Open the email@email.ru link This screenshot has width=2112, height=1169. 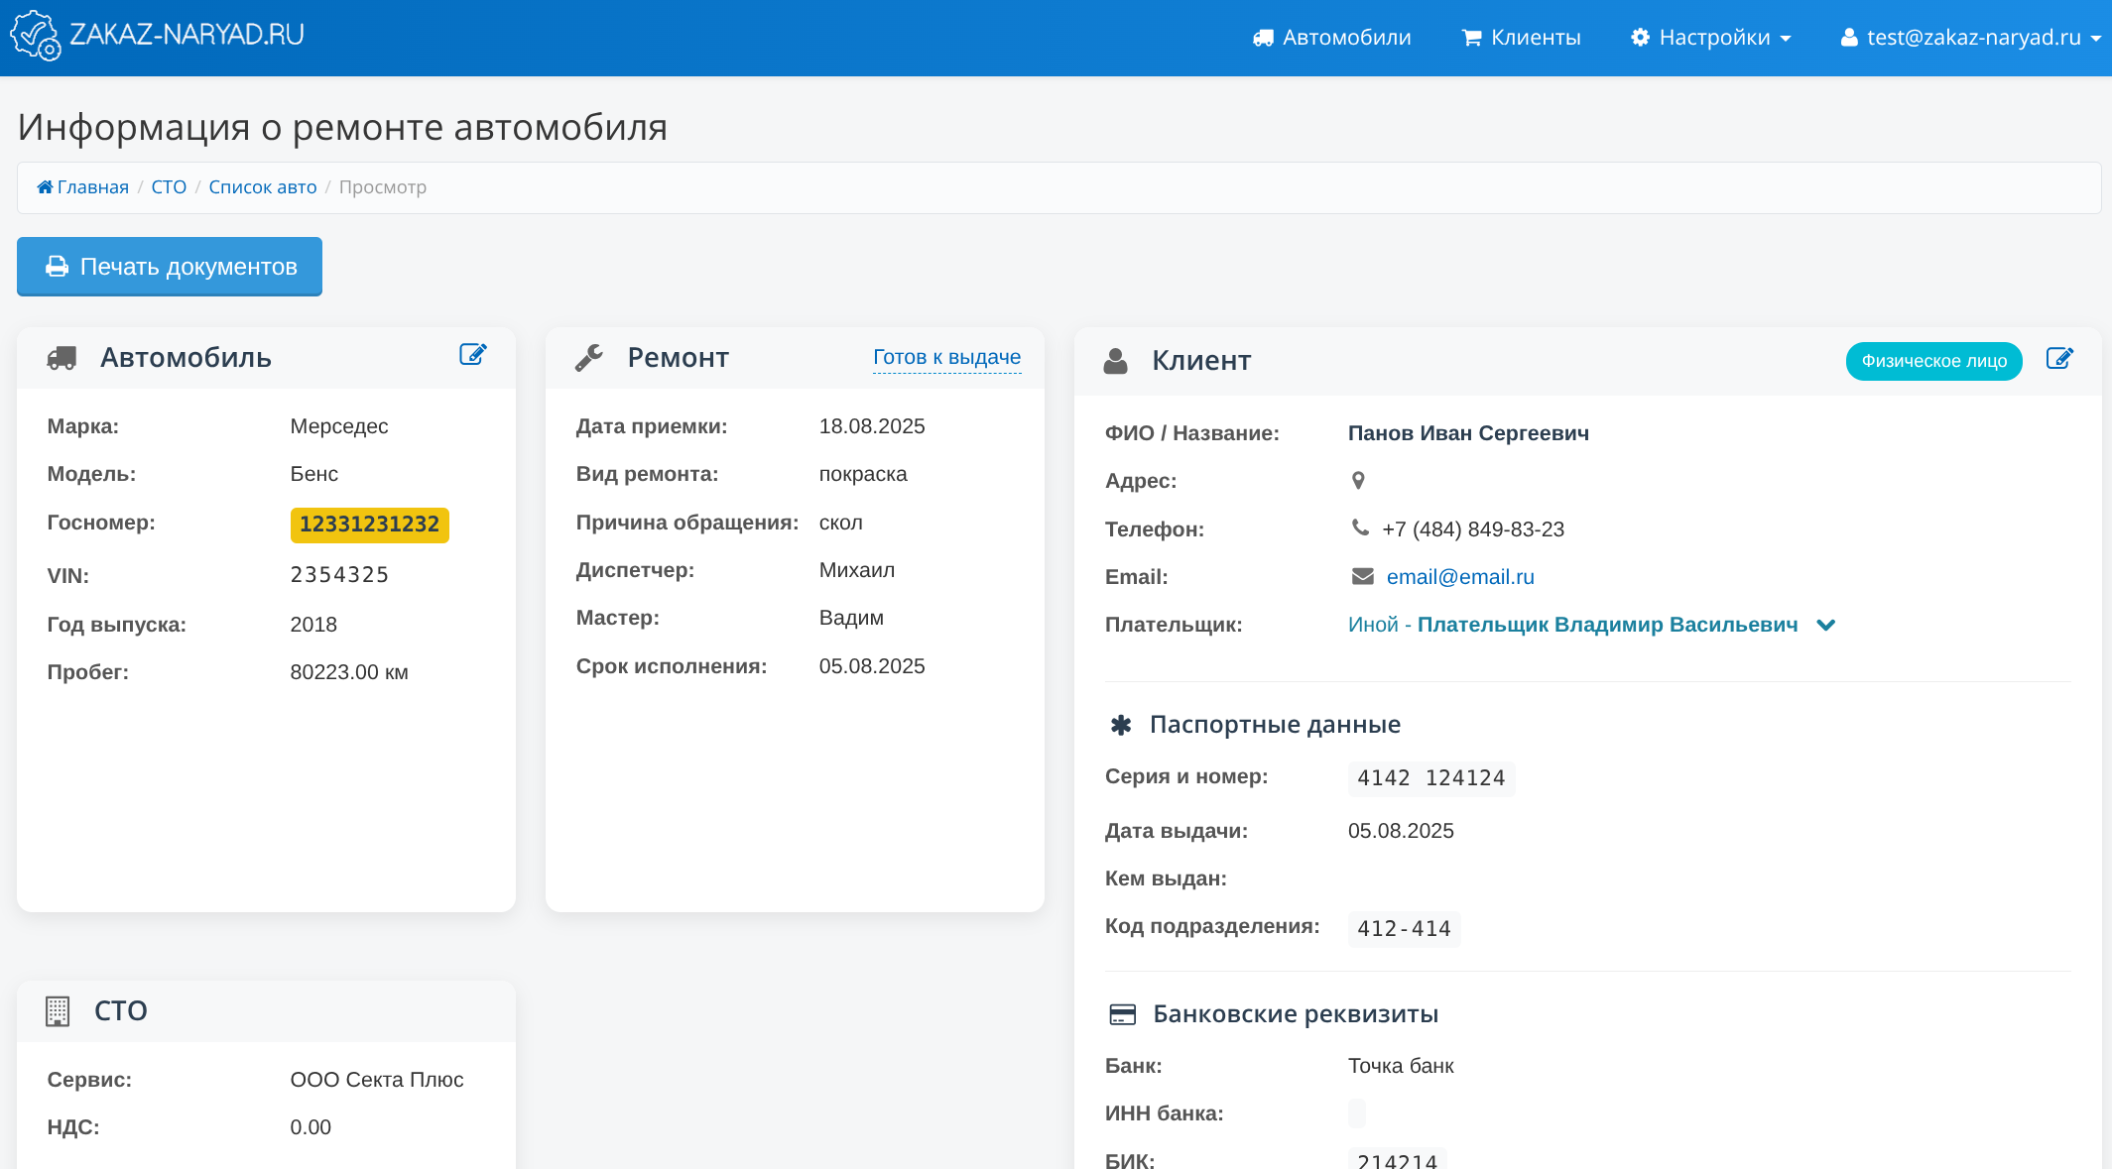(1459, 577)
